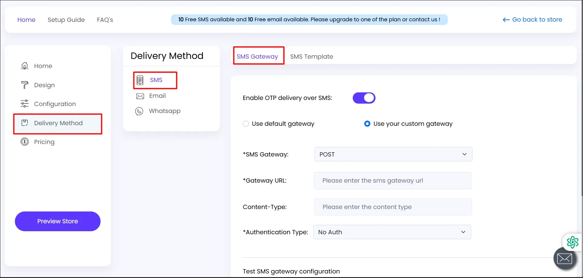Click the Design paint roller icon
Screen dimensions: 583x278
(25, 85)
